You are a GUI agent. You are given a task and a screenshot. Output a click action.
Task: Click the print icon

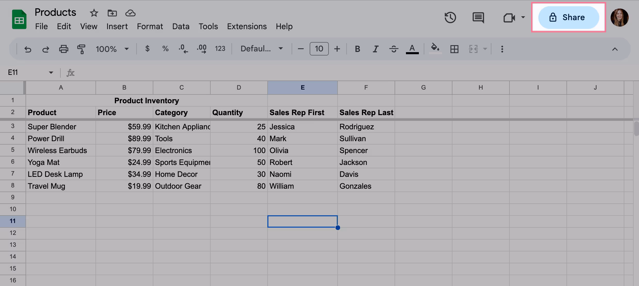click(63, 49)
